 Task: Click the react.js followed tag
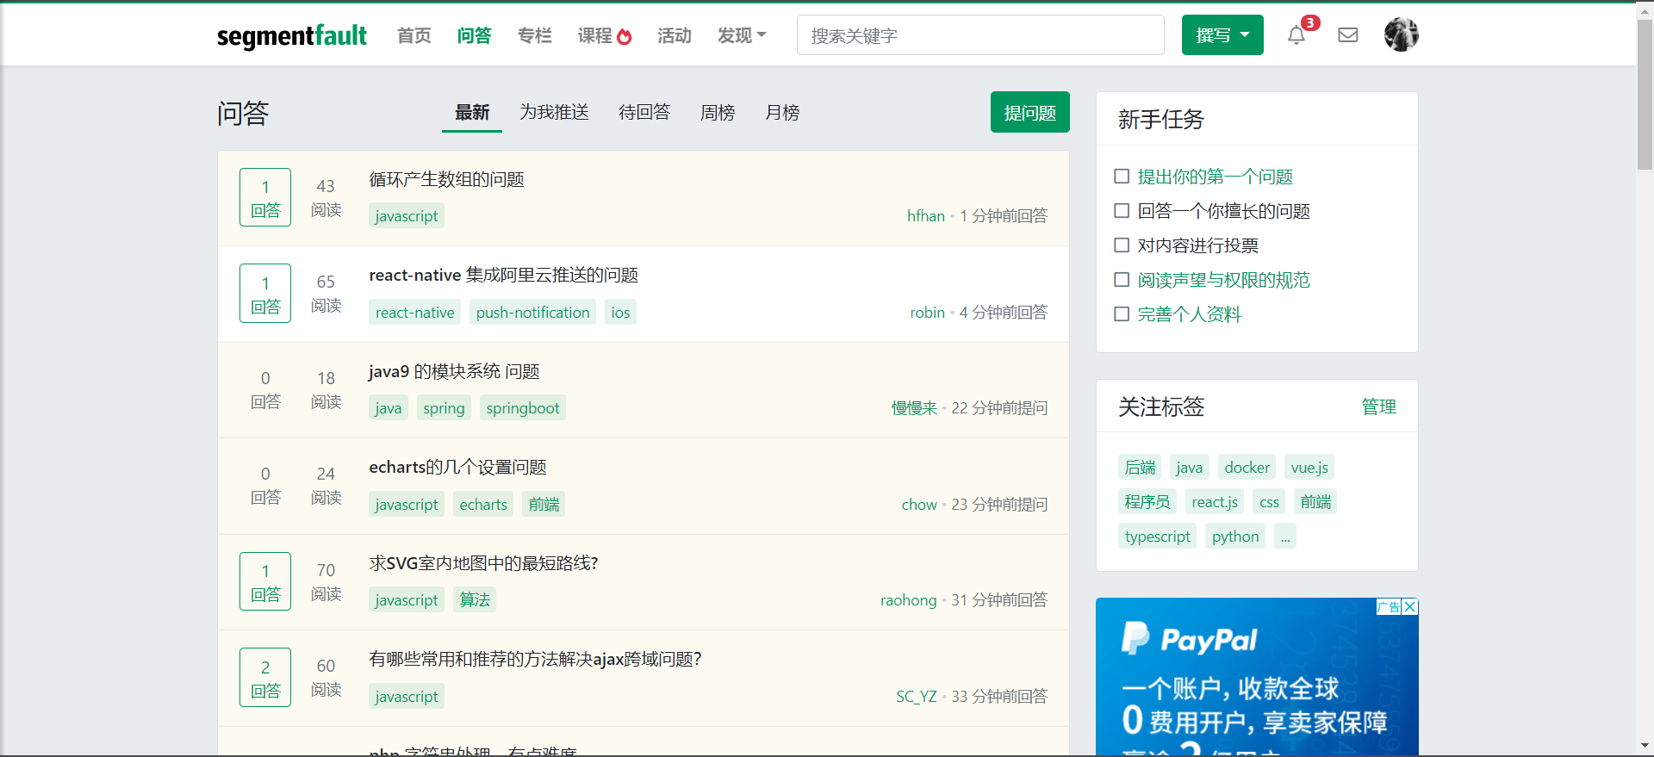pyautogui.click(x=1215, y=502)
